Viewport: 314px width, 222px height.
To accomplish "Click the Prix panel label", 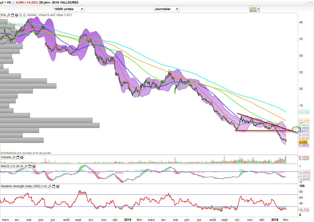I will click(x=3, y=15).
